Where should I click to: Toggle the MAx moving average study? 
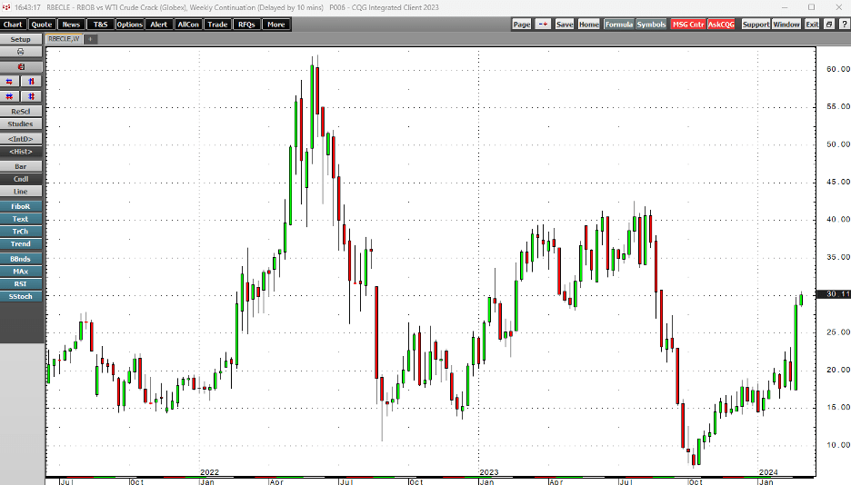coord(21,272)
